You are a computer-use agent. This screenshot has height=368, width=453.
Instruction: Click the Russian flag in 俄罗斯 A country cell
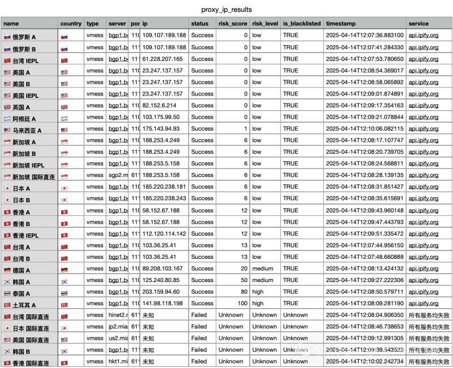click(x=64, y=37)
